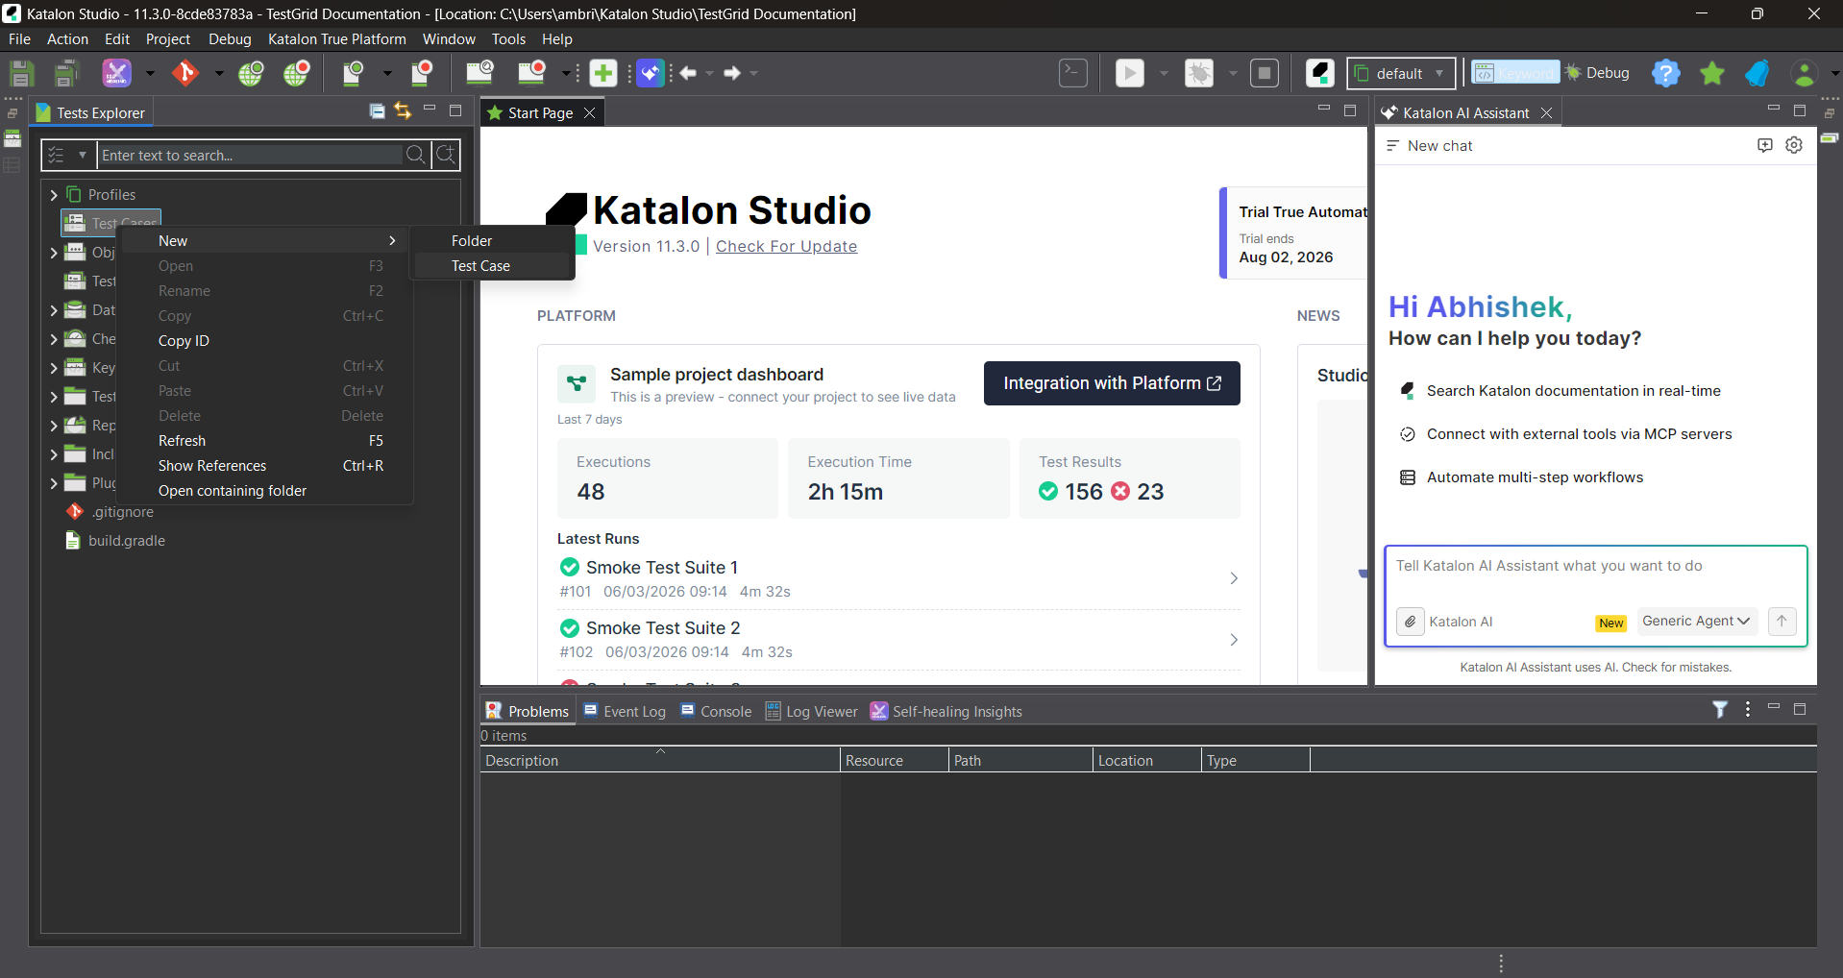Click the green plus toolbar icon
This screenshot has width=1843, height=978.
tap(603, 73)
